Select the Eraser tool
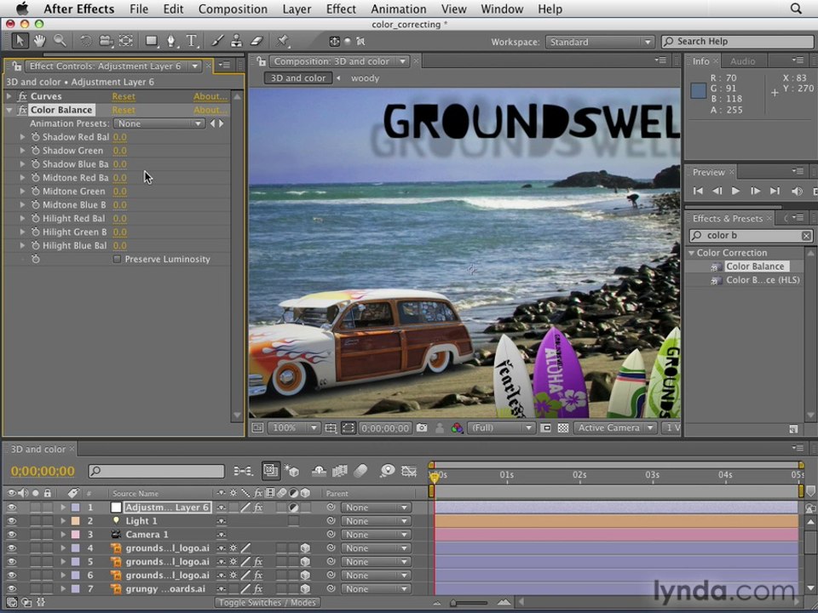 [256, 41]
